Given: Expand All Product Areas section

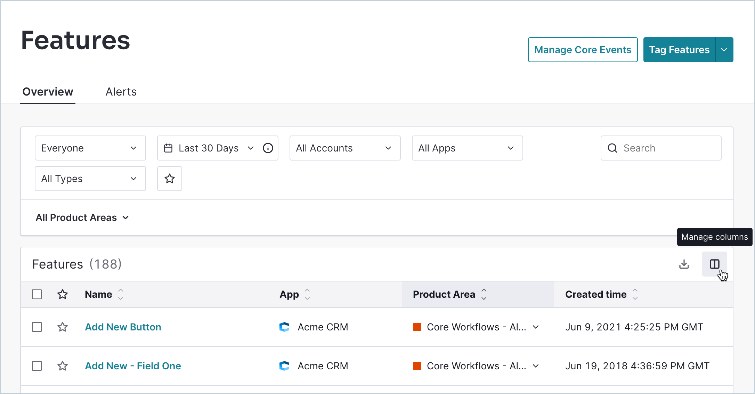Looking at the screenshot, I should pos(82,217).
